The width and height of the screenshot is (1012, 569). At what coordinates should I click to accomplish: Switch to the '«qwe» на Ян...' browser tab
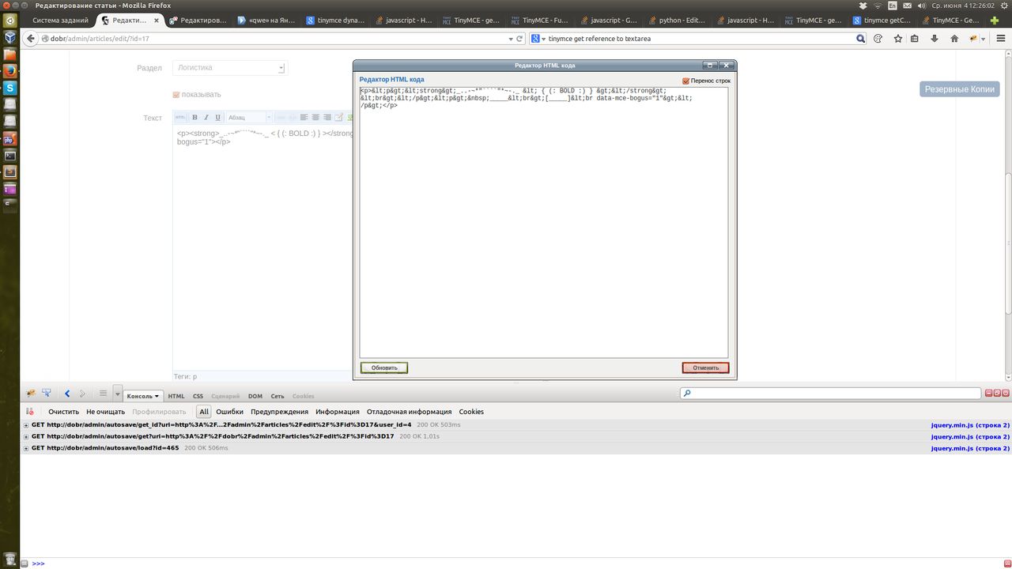click(267, 21)
